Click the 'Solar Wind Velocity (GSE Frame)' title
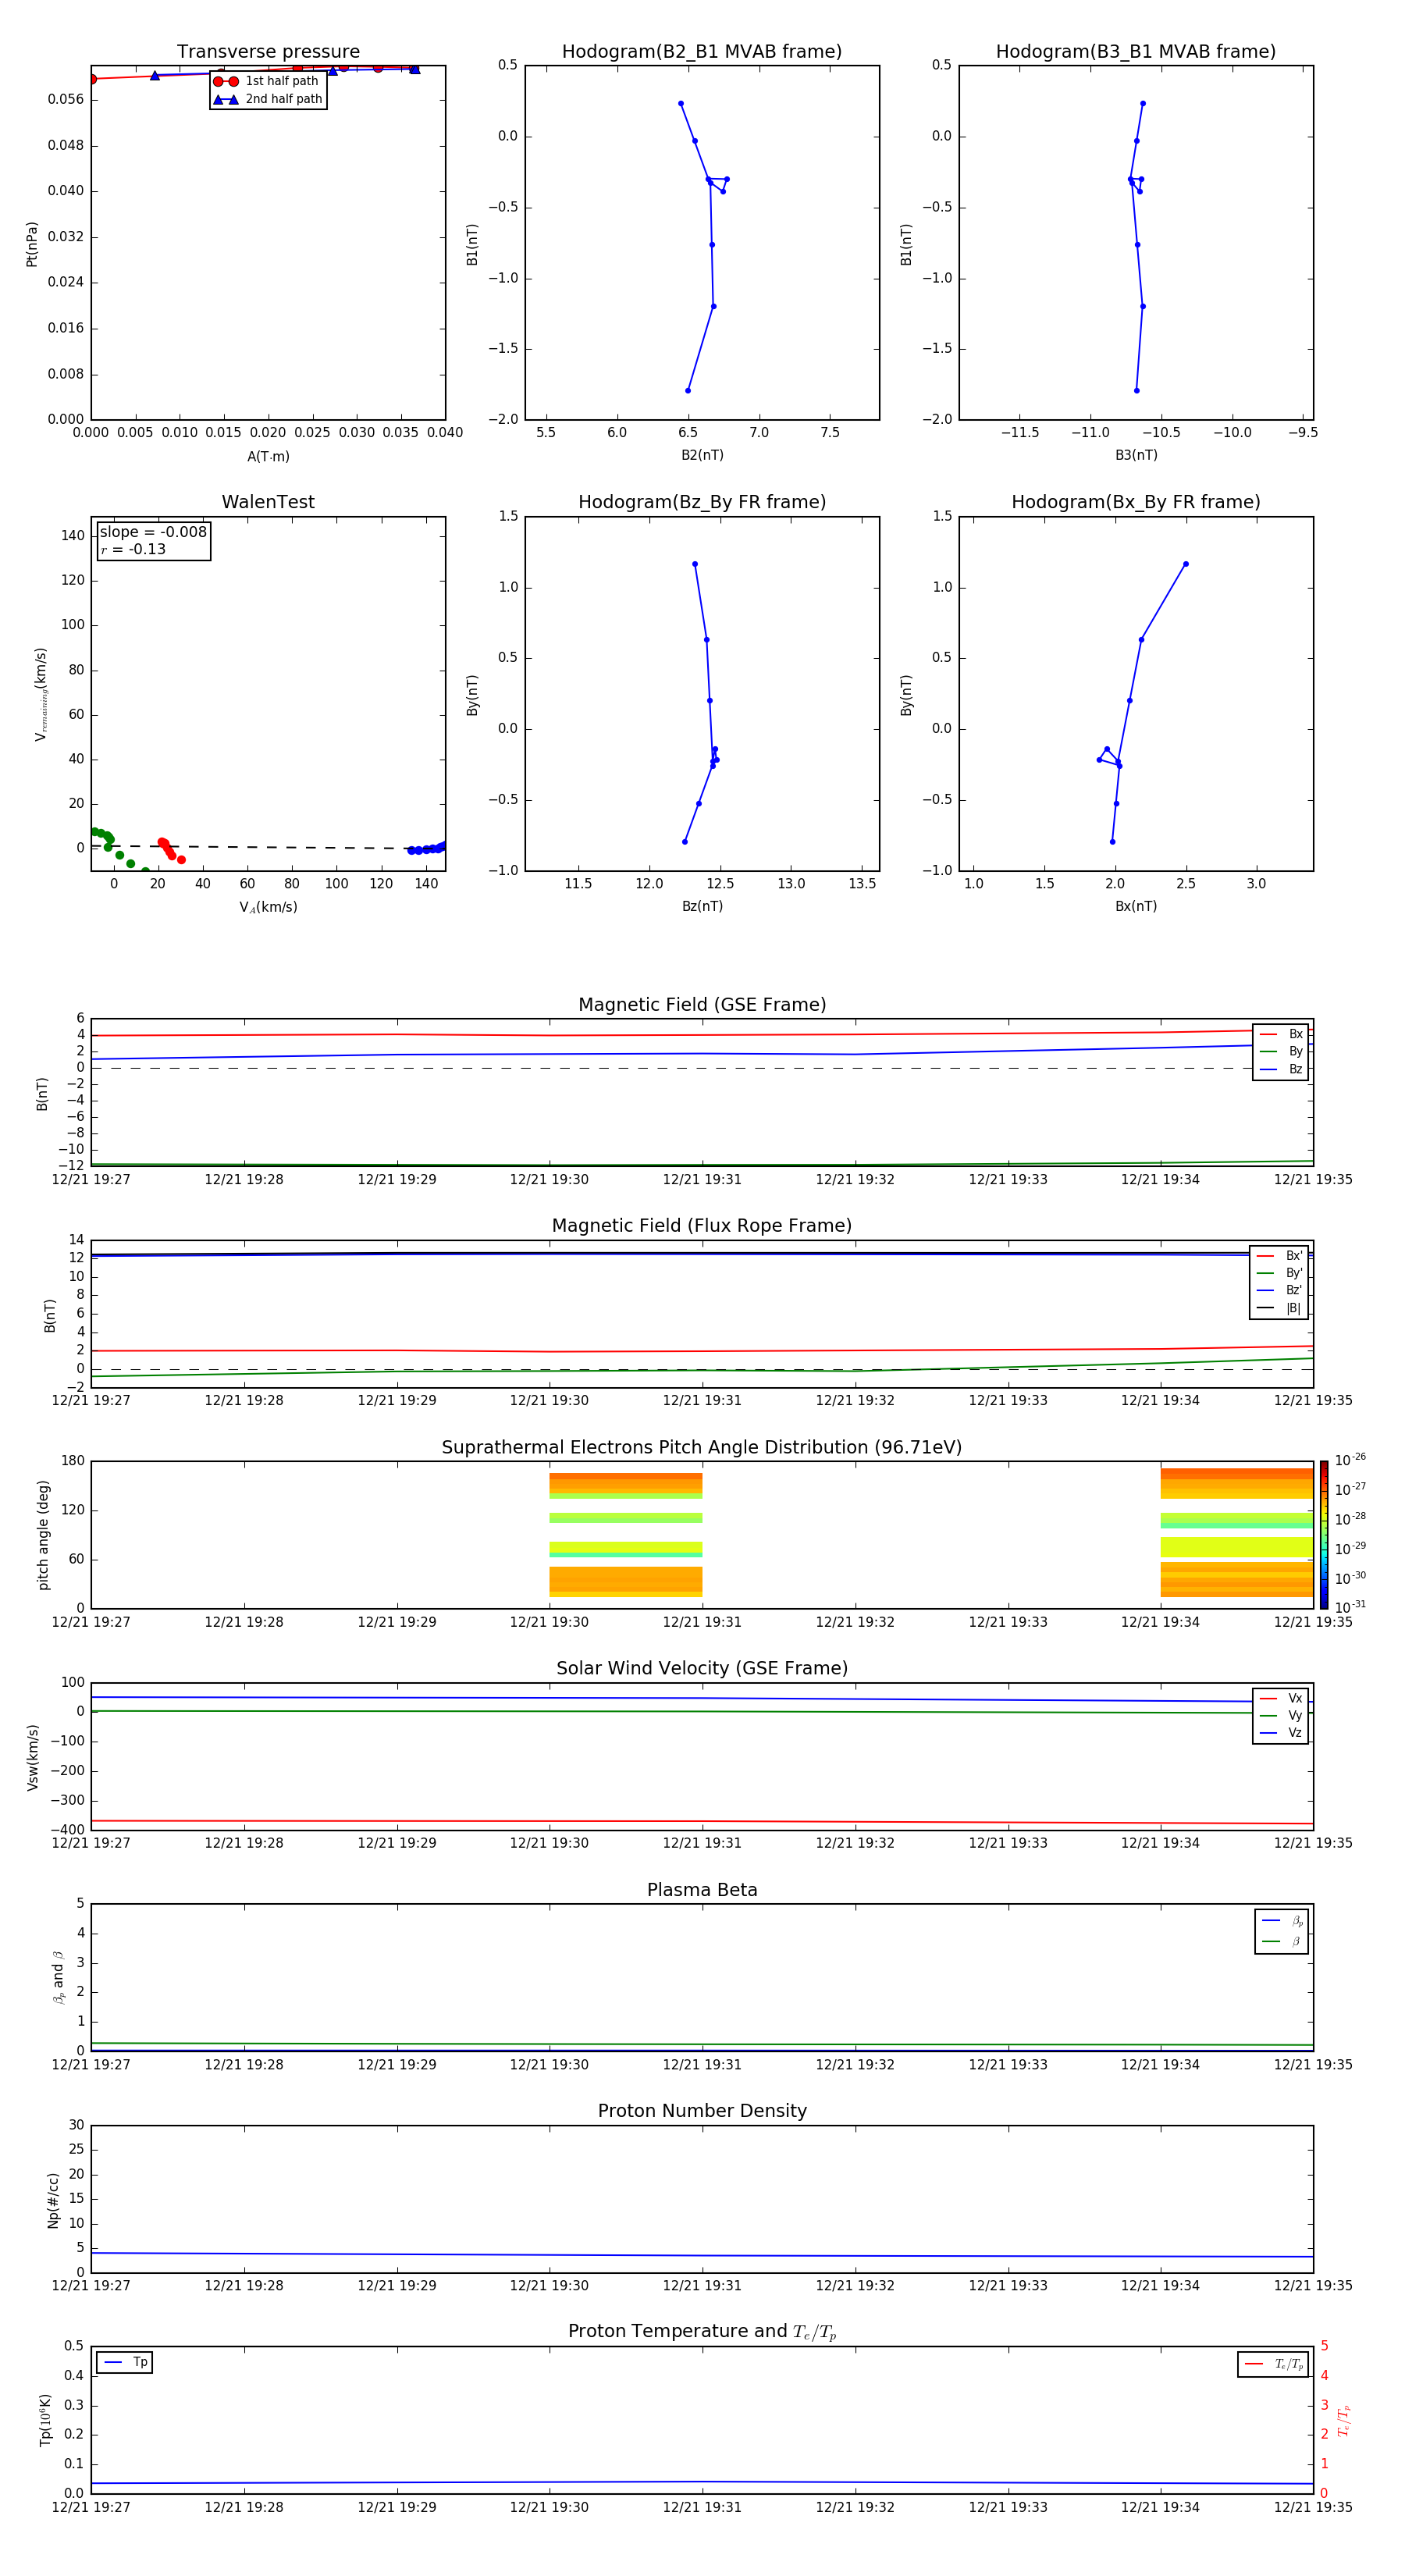The image size is (1405, 2576). (x=702, y=1668)
